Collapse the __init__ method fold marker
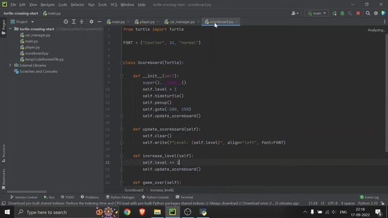388x218 pixels. click(121, 76)
